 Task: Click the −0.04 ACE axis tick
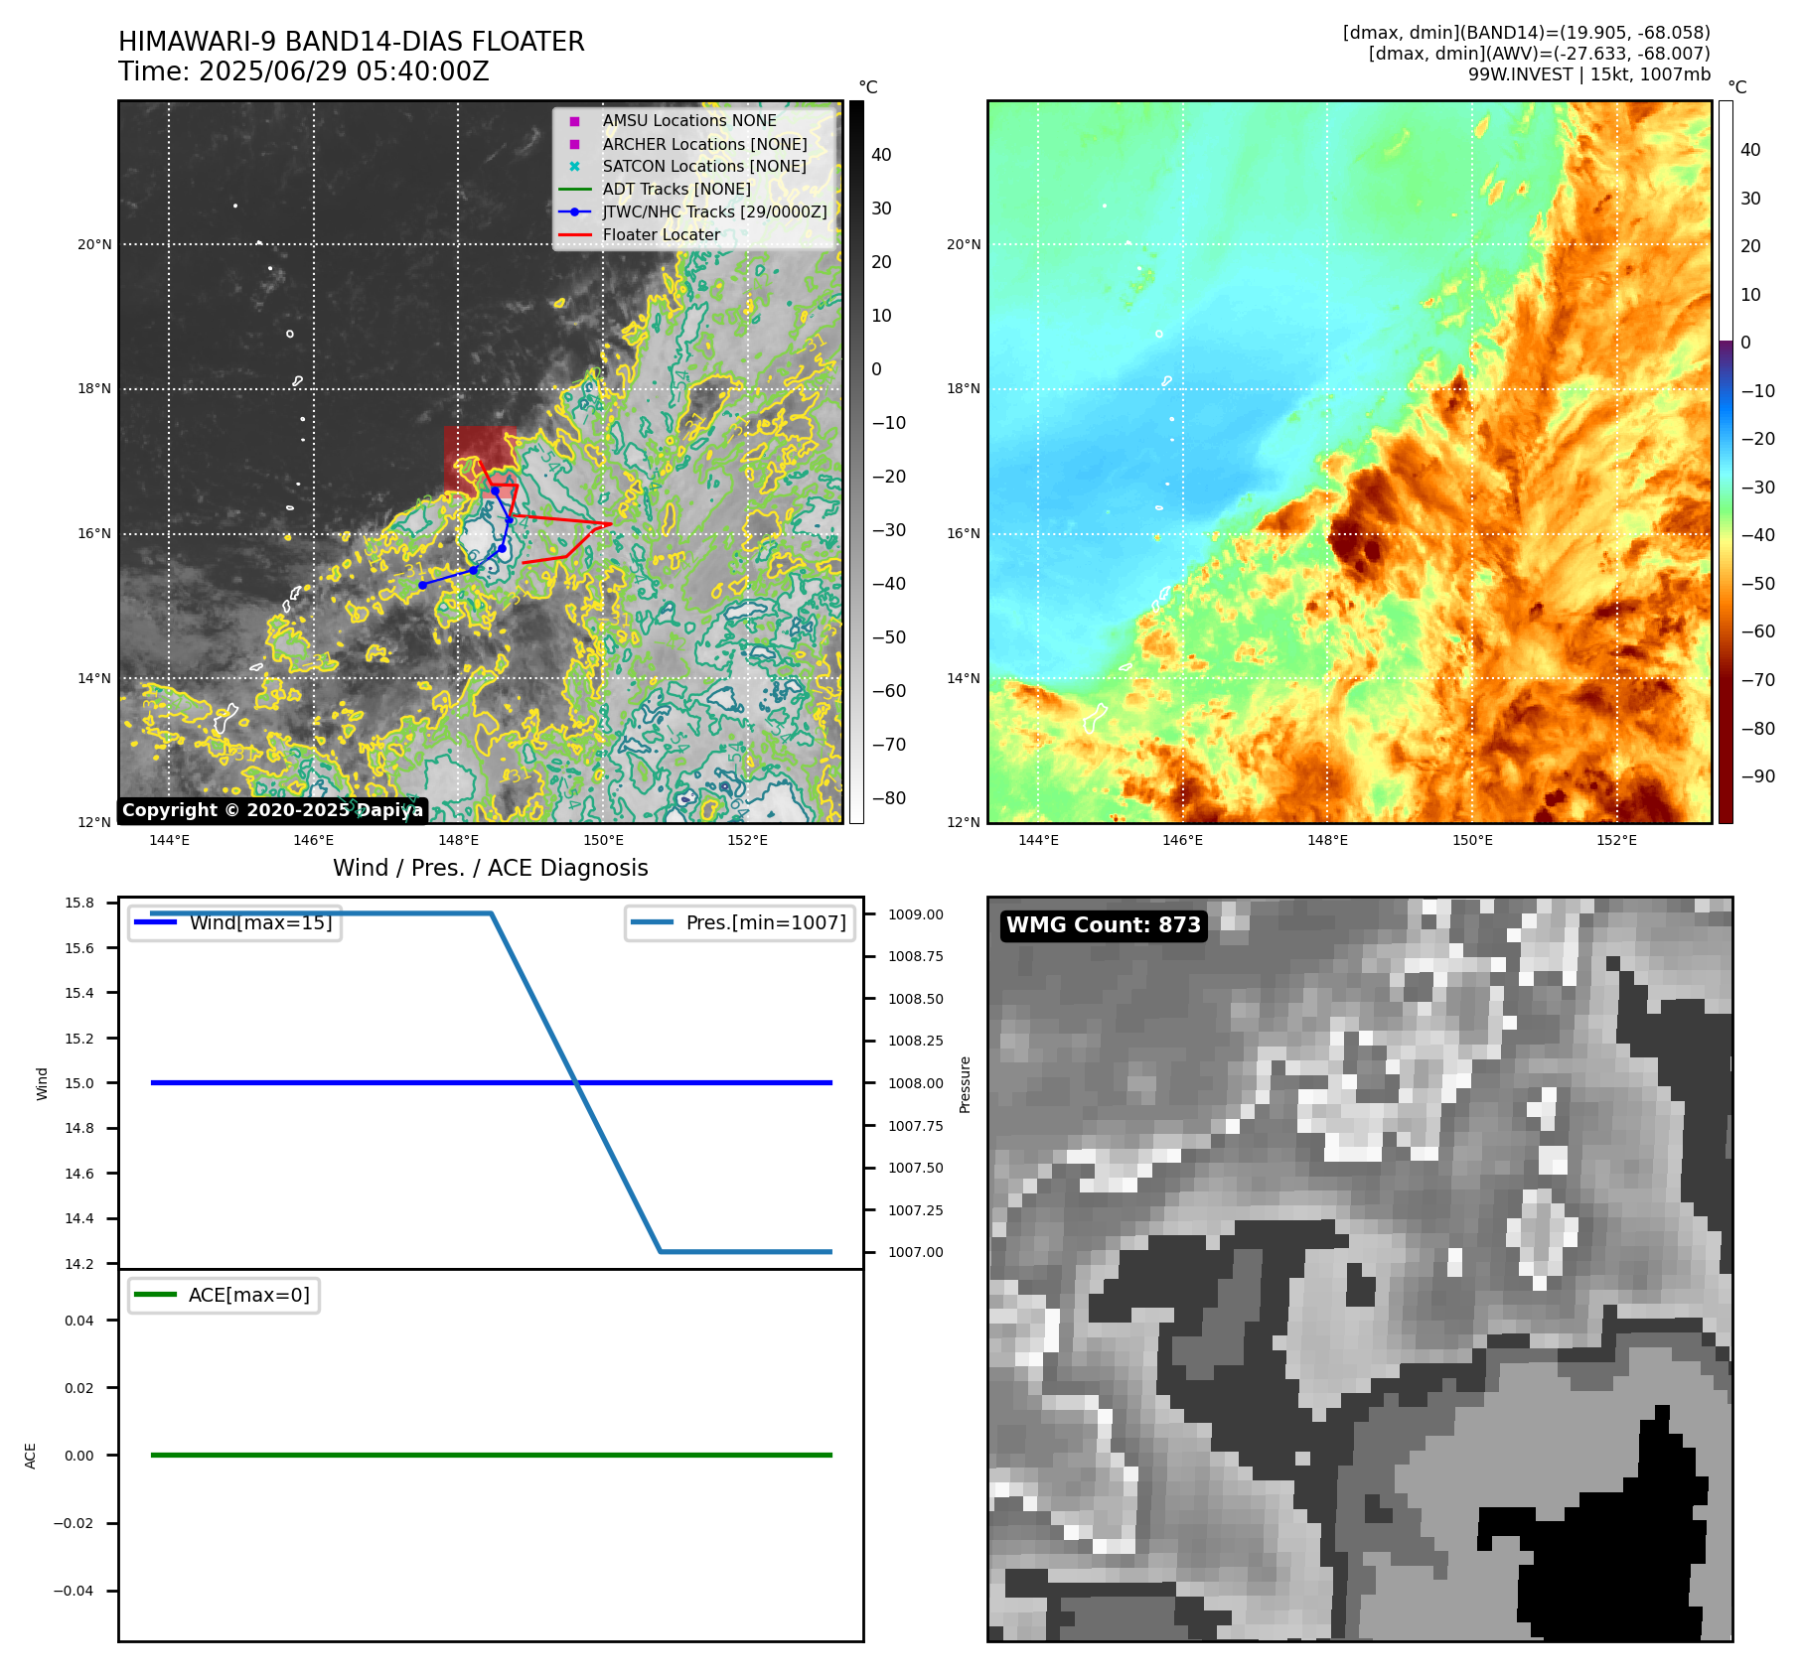click(x=74, y=1591)
